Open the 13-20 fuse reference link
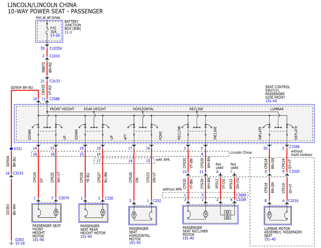The image size is (321, 248). [55, 35]
